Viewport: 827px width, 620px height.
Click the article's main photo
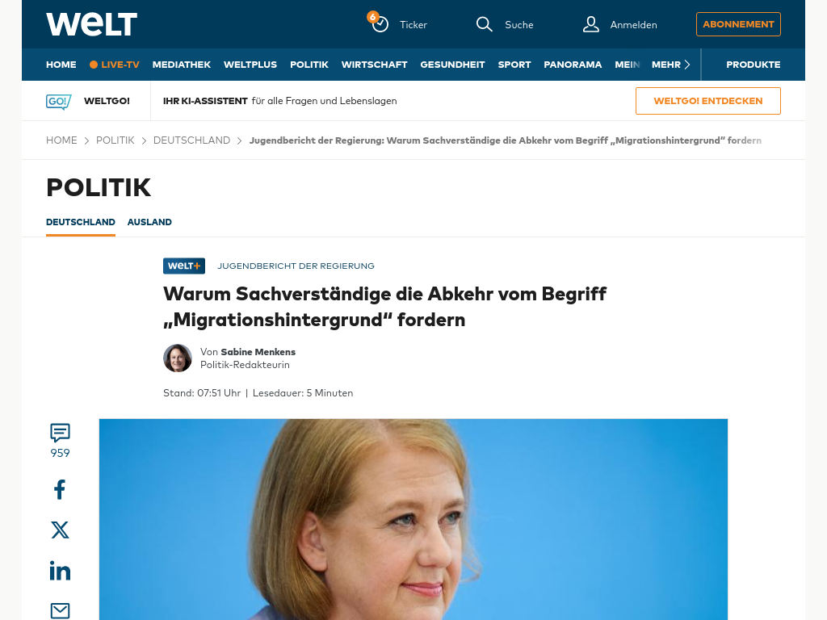[x=413, y=519]
